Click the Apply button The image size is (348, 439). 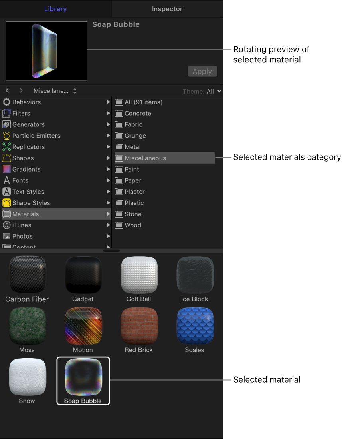[x=202, y=71]
